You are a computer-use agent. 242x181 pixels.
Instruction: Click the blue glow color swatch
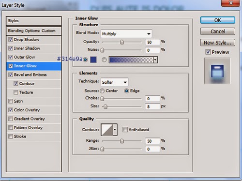point(93,60)
